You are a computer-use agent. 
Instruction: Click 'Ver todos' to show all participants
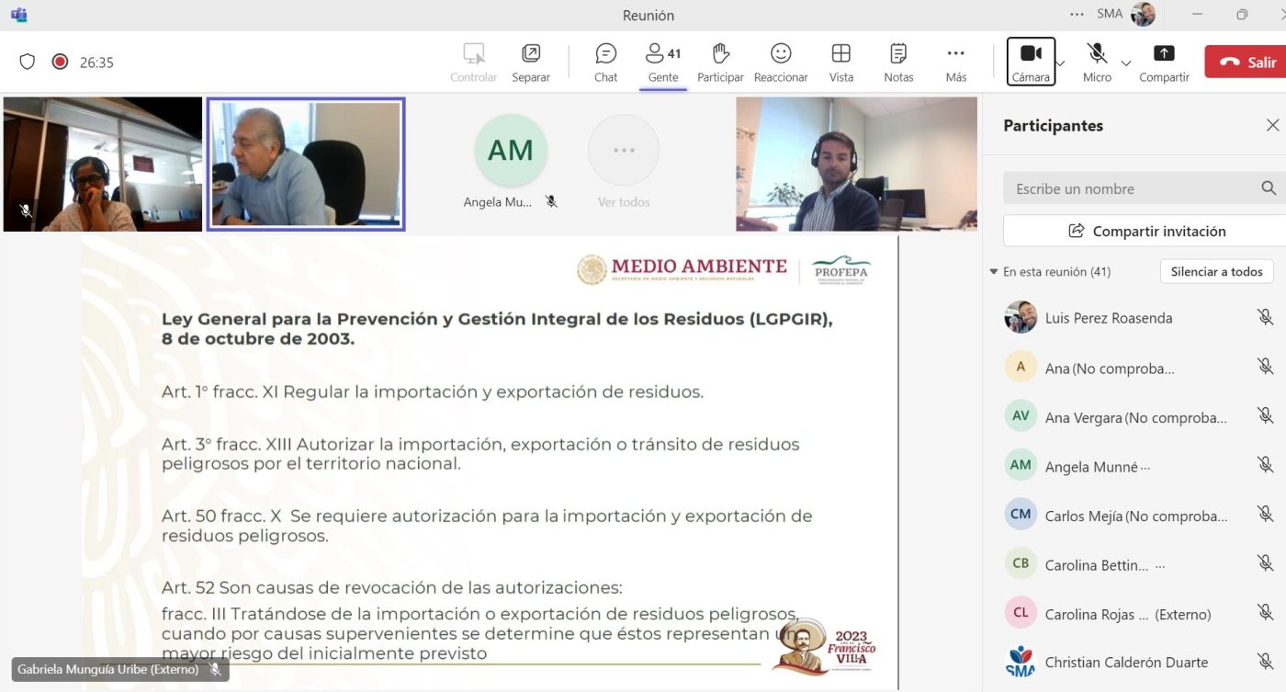pyautogui.click(x=624, y=162)
